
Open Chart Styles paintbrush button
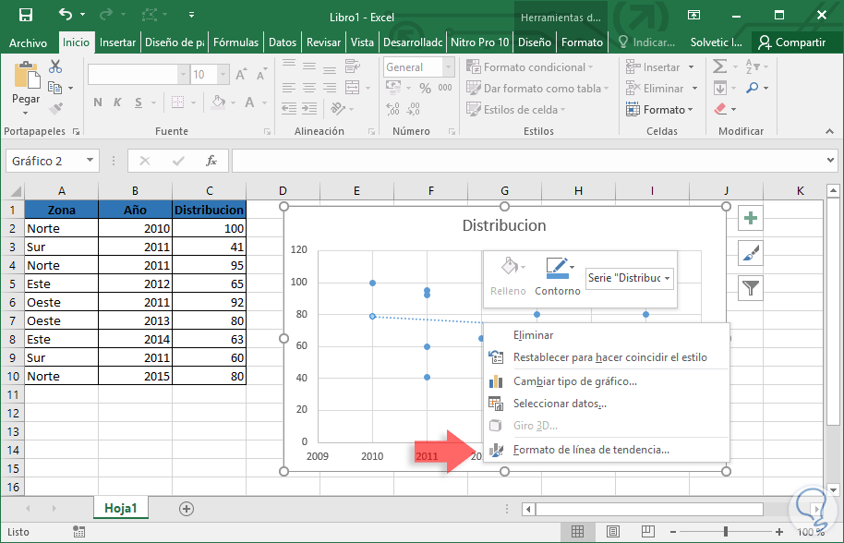coord(752,253)
